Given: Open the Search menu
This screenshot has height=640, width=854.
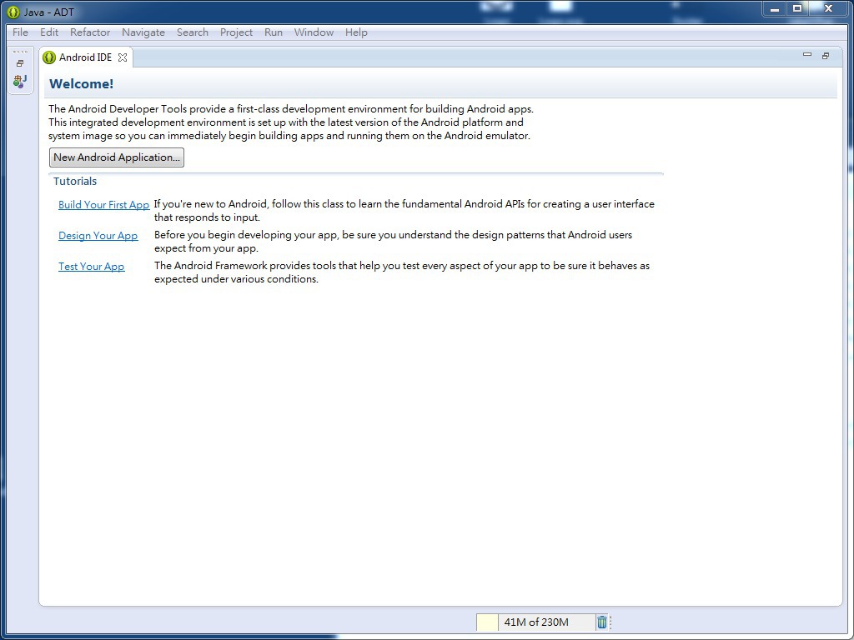Looking at the screenshot, I should coord(193,32).
